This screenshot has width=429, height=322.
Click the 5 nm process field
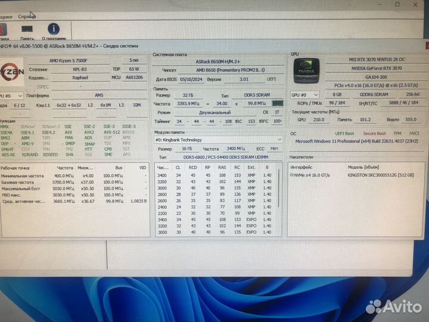(x=134, y=60)
